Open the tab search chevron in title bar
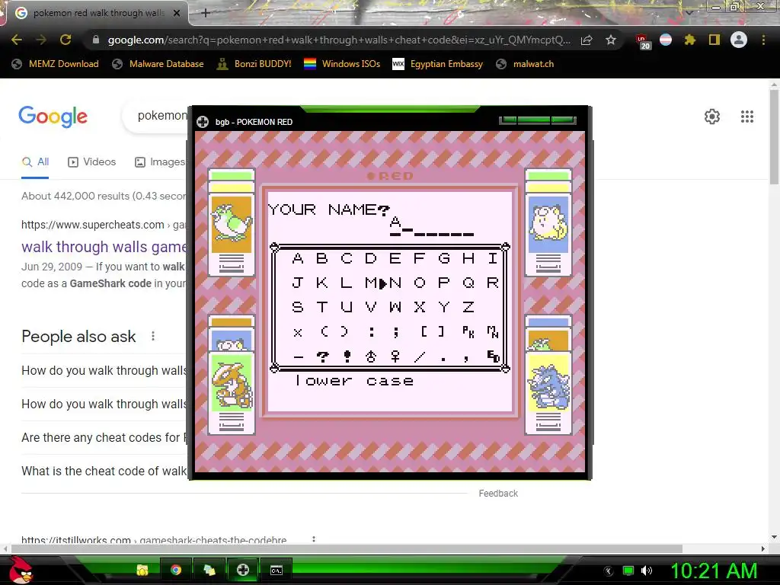780x585 pixels. (x=689, y=13)
